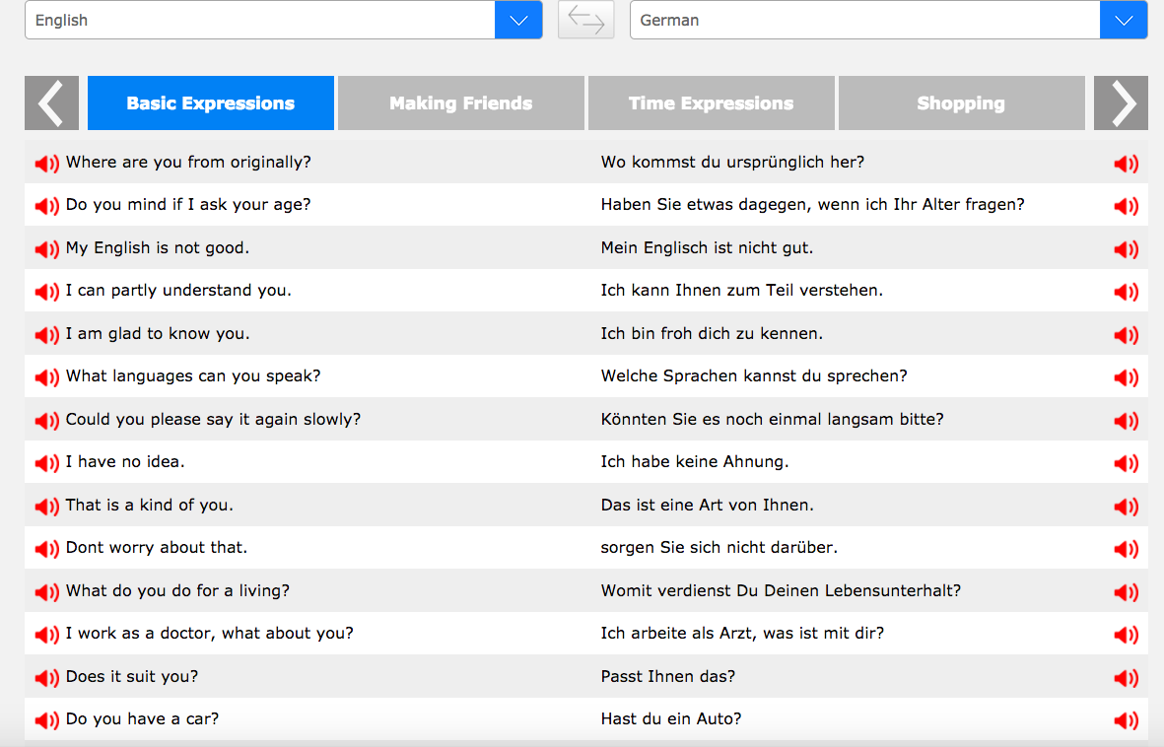Play audio for "What languages can you speak?"
Viewport: 1164px width, 747px height.
[46, 377]
